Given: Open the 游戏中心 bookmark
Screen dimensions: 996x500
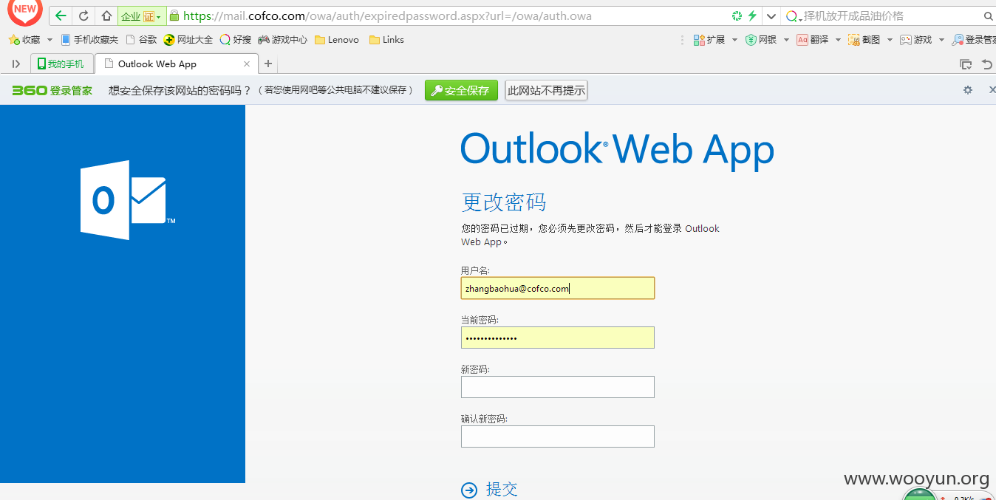Looking at the screenshot, I should [282, 40].
